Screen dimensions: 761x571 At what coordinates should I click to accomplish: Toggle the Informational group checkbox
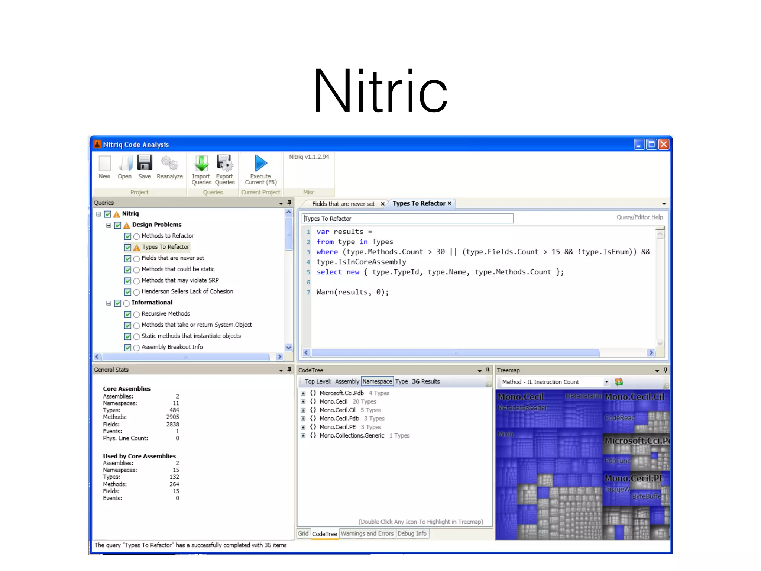(117, 303)
